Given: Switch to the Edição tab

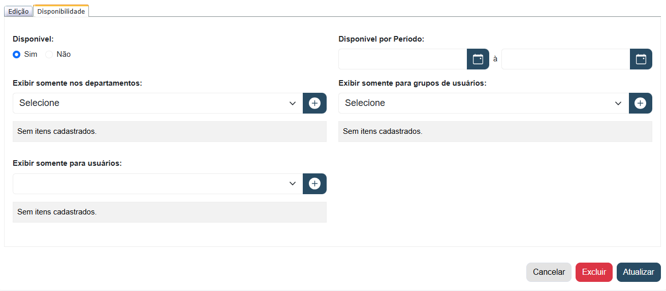Looking at the screenshot, I should (19, 11).
